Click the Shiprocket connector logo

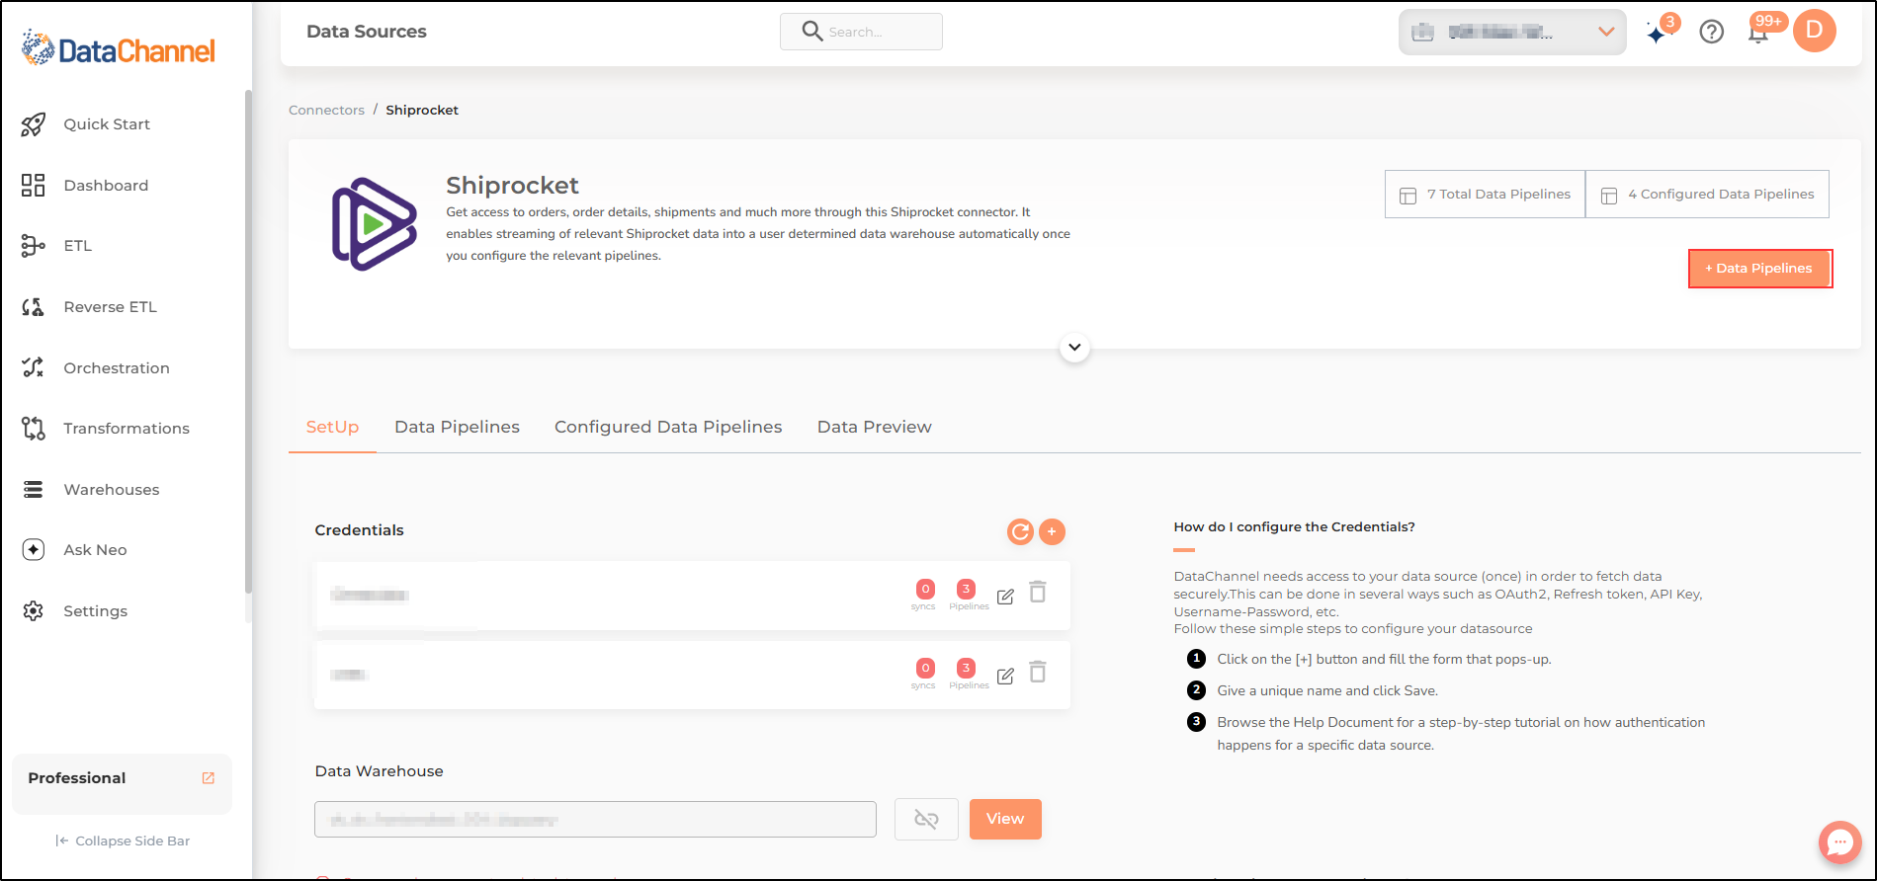coord(375,224)
